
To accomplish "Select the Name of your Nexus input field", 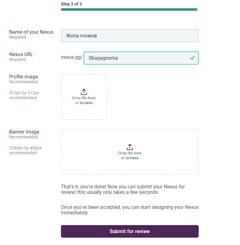I will [x=130, y=36].
